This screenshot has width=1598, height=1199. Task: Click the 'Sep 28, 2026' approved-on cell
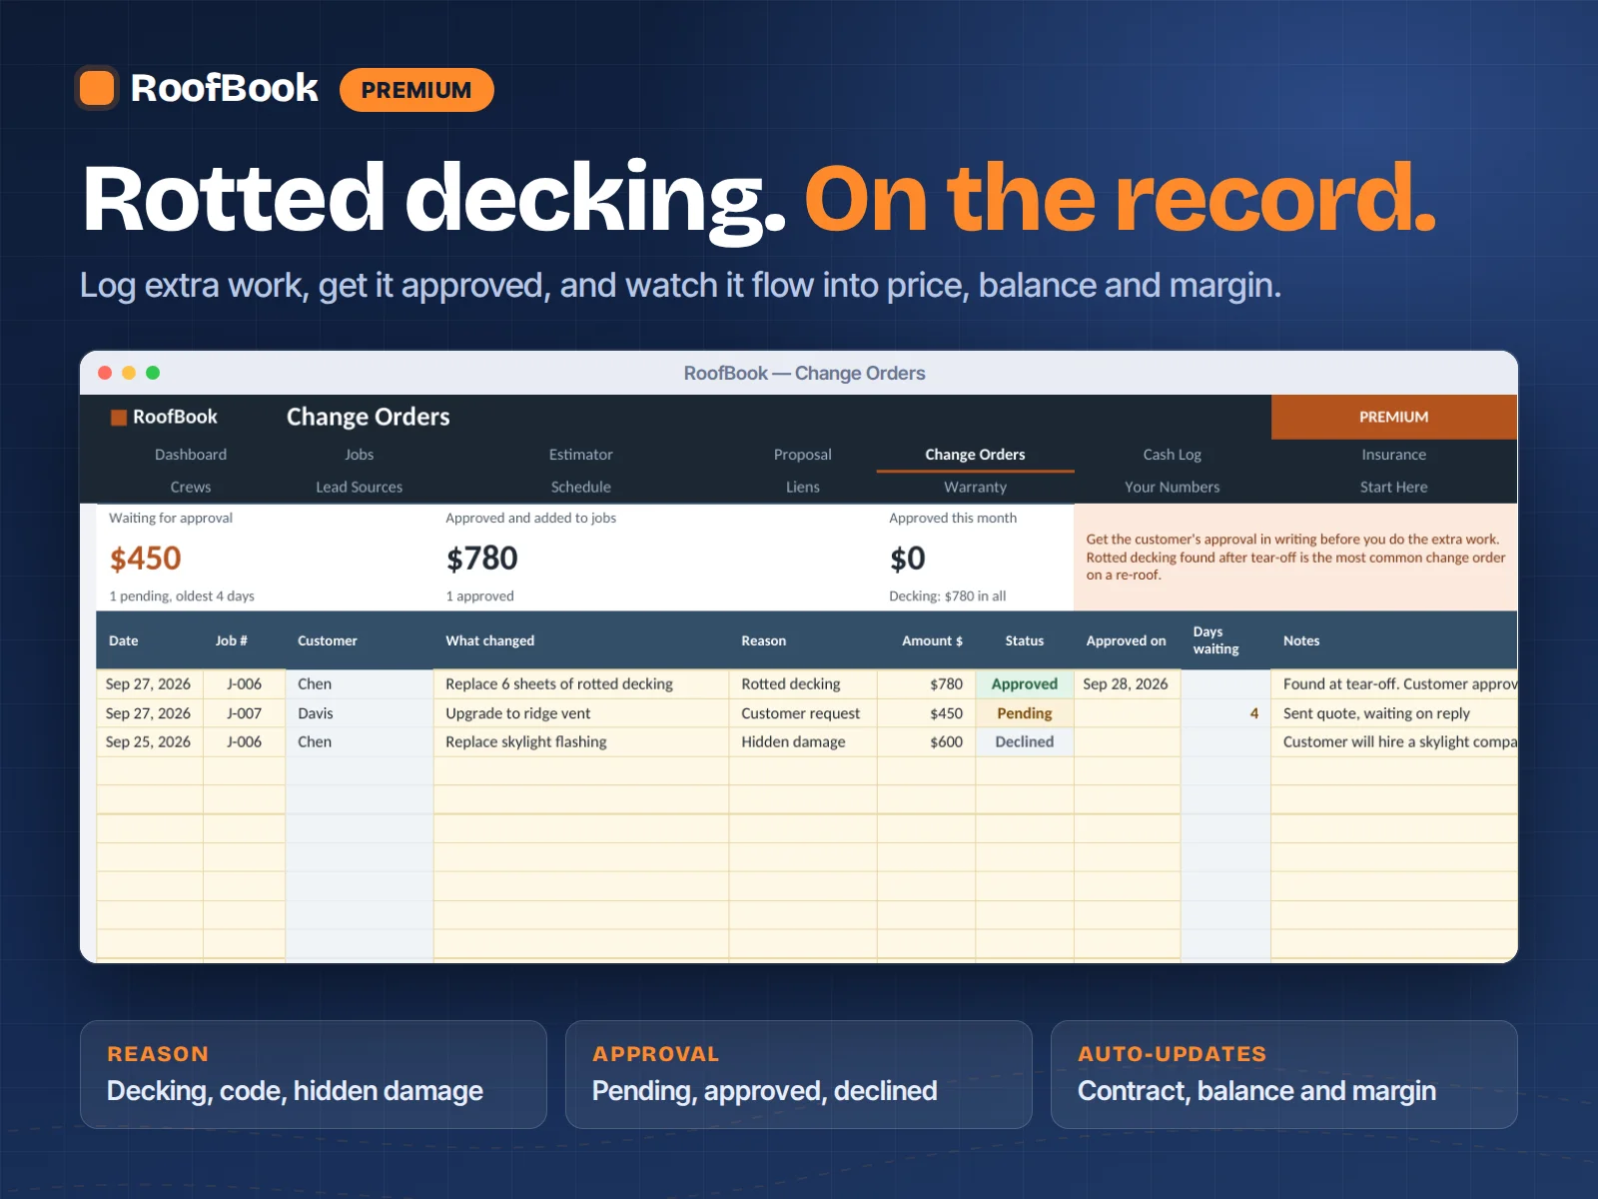pos(1127,684)
